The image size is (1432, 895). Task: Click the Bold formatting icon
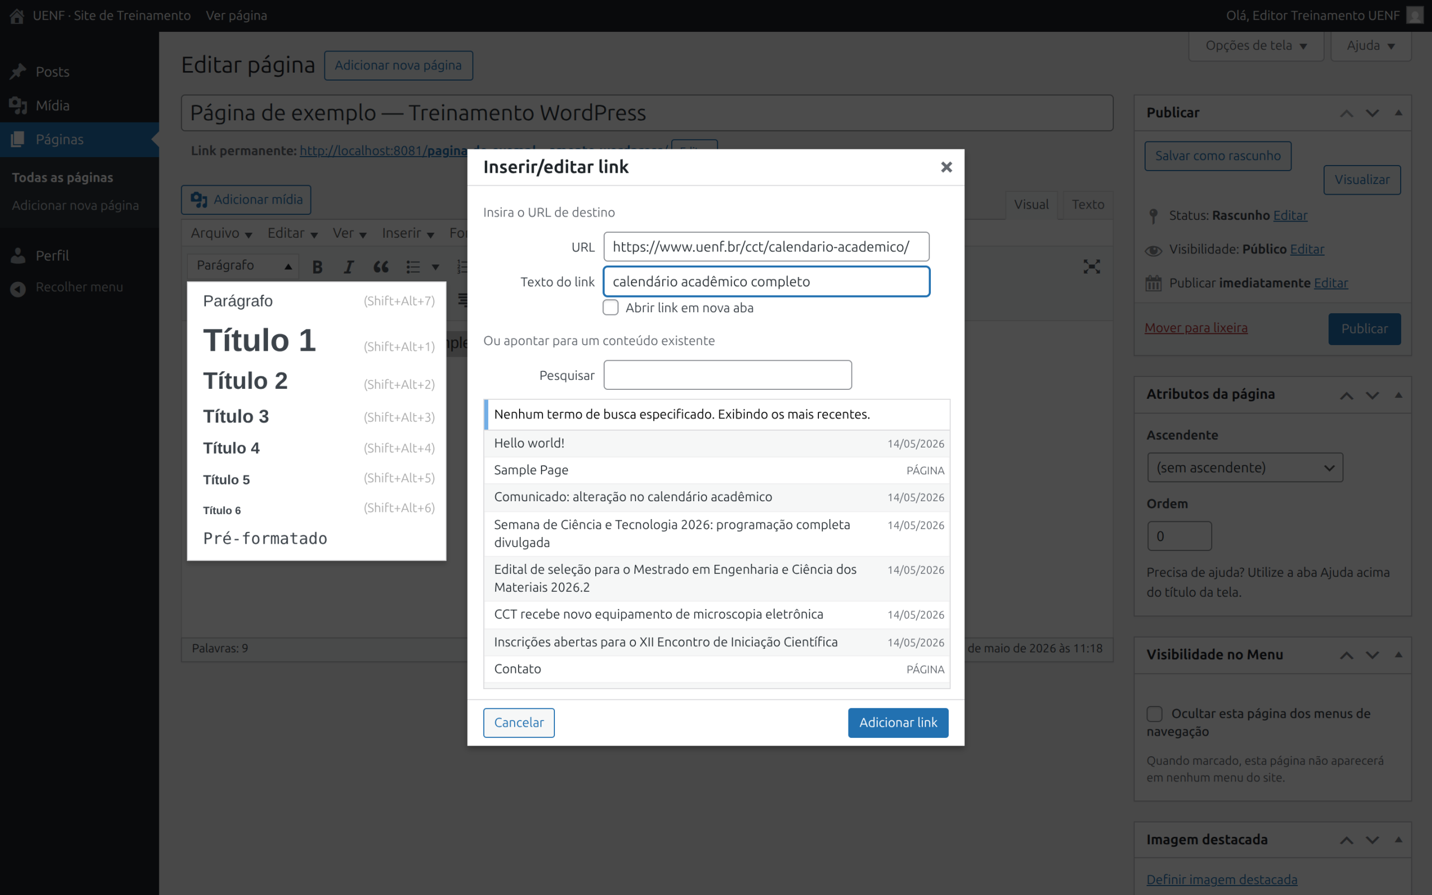pos(317,267)
